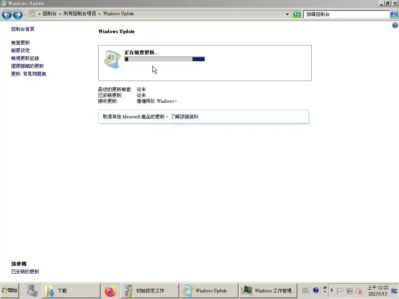Click the 正在檢查更新... status text
This screenshot has width=399, height=299.
coord(141,53)
